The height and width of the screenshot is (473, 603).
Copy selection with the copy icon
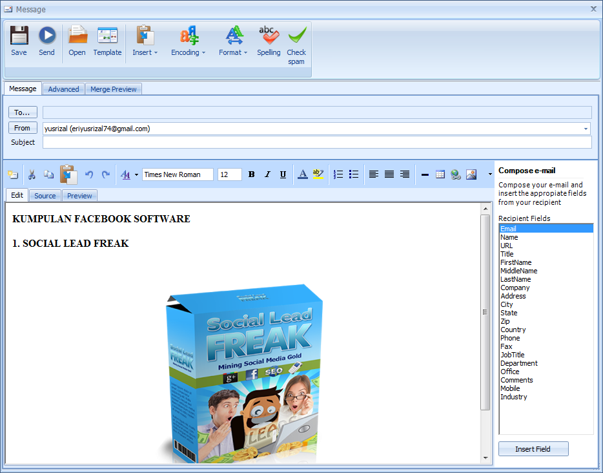pyautogui.click(x=49, y=174)
